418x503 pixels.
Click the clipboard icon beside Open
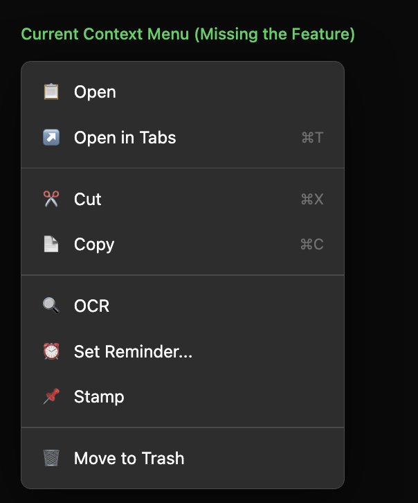pos(51,92)
